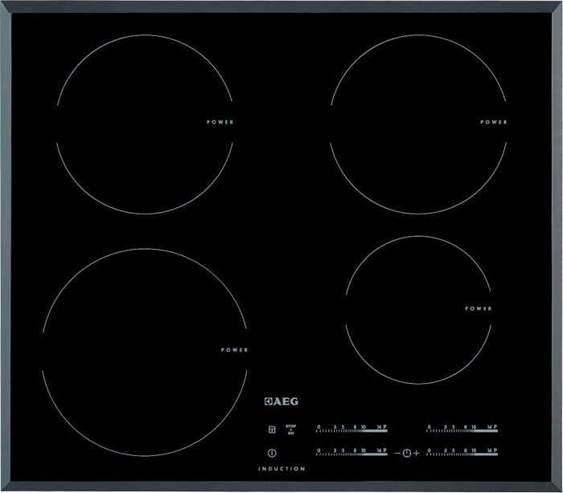Viewport: 563px width, 493px height.
Task: Touch center of large front left cooking zone
Action: point(145,352)
